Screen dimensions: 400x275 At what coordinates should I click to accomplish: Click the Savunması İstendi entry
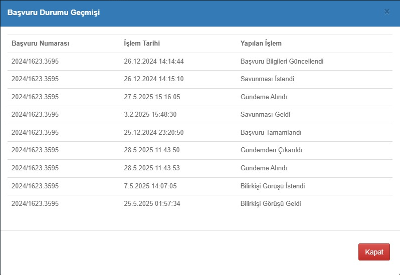click(x=267, y=79)
